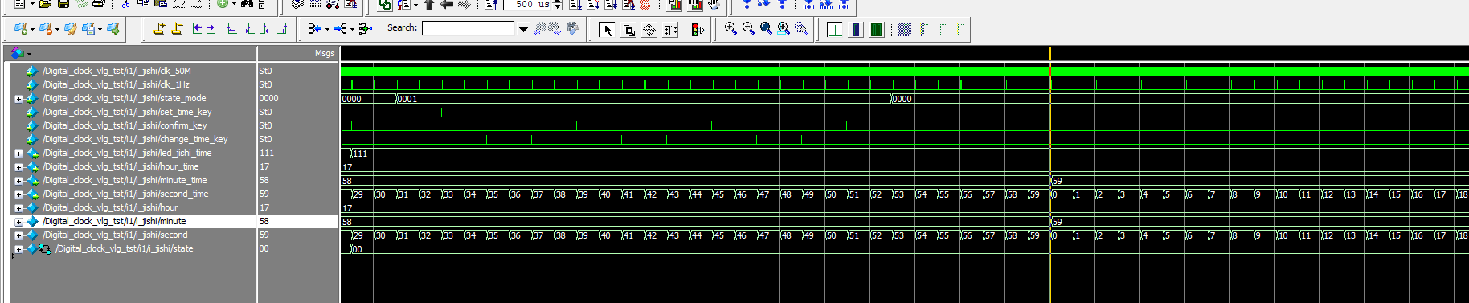Click the Open folder icon in top toolbar
Screen dimensions: 1469x303
pyautogui.click(x=45, y=4)
